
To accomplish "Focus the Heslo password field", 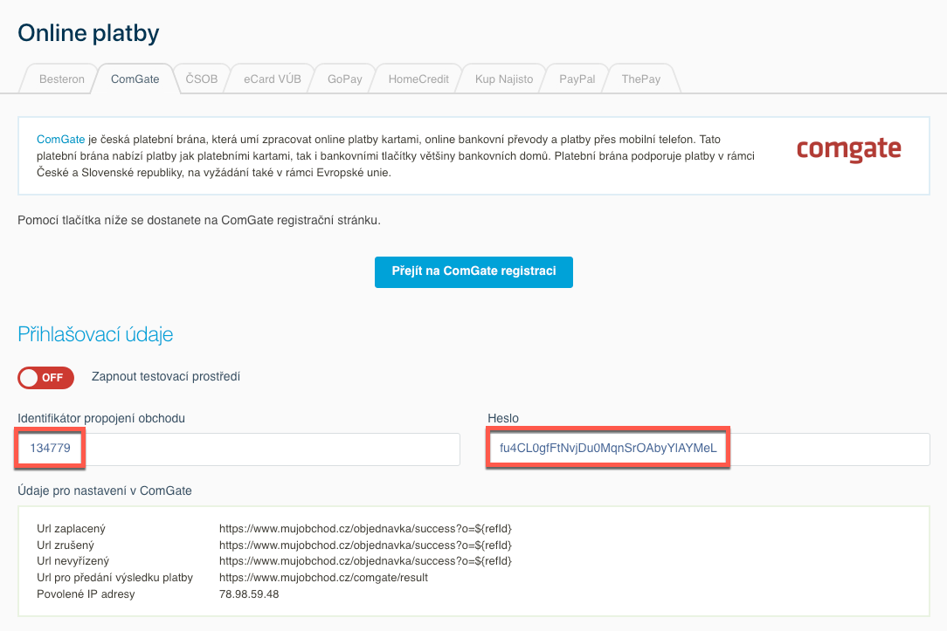I will 709,449.
